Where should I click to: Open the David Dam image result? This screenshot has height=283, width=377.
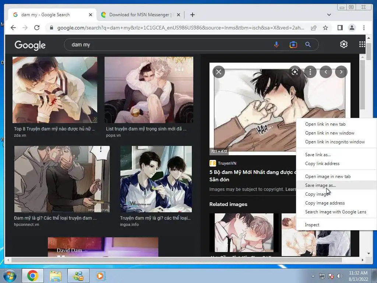click(103, 247)
